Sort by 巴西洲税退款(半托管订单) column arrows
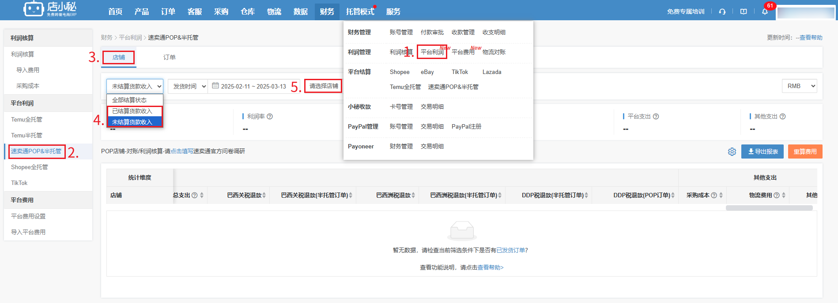 tap(500, 195)
